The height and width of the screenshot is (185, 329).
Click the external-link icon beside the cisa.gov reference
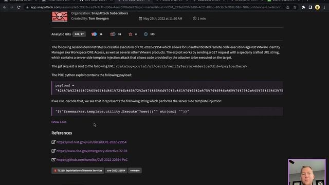click(x=53, y=151)
